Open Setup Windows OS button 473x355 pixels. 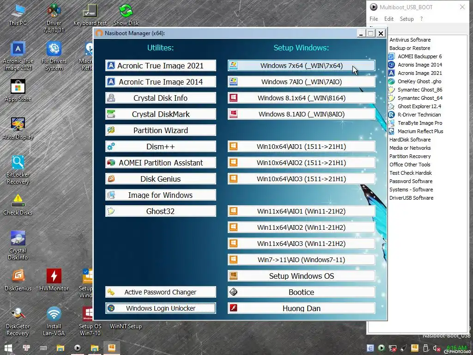pyautogui.click(x=301, y=276)
